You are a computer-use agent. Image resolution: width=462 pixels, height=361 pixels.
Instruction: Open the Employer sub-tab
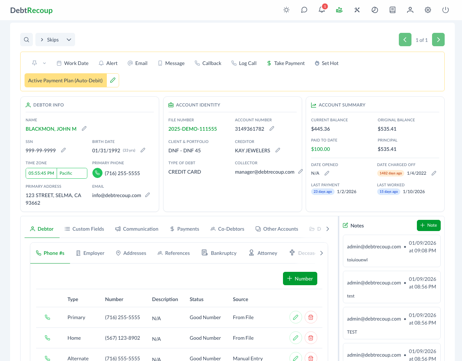click(x=90, y=253)
